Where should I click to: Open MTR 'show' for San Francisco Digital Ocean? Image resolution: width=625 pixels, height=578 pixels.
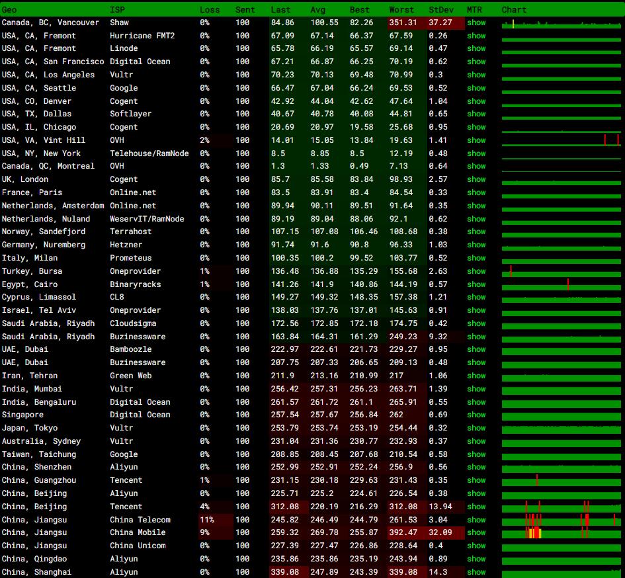click(476, 62)
